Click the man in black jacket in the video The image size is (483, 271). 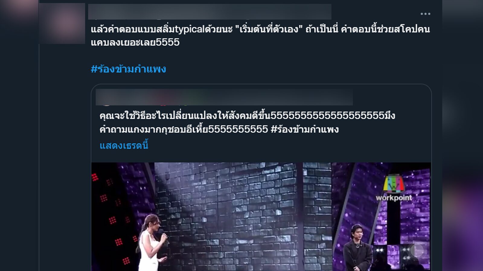click(x=358, y=248)
